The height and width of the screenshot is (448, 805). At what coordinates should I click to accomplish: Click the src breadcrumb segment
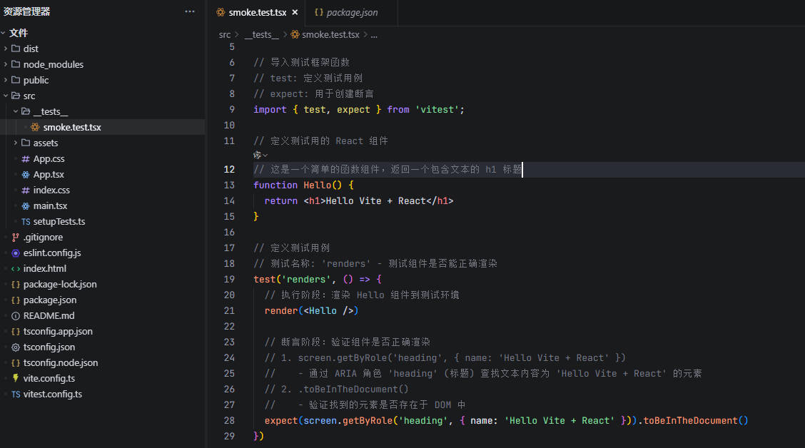pyautogui.click(x=225, y=34)
